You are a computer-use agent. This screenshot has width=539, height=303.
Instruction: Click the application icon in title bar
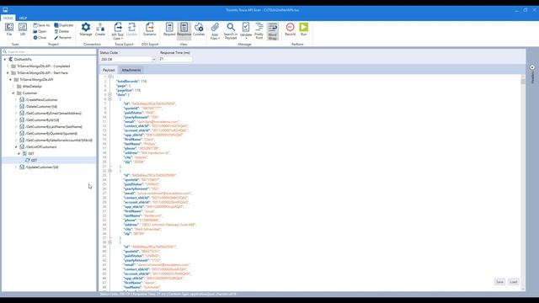(x=5, y=10)
